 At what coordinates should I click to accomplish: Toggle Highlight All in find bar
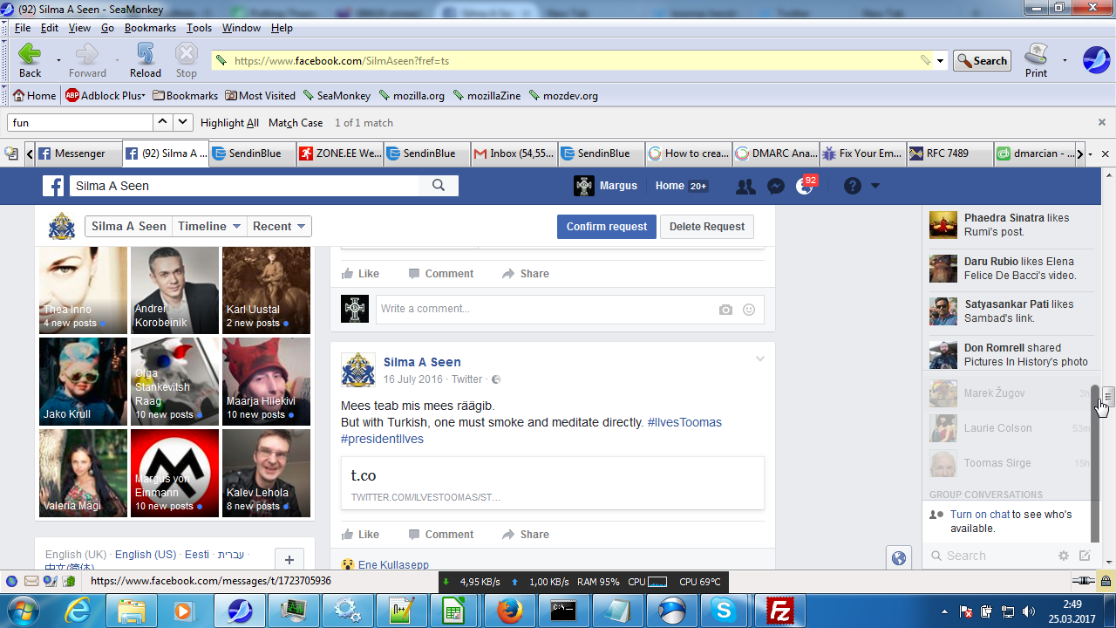coord(229,123)
